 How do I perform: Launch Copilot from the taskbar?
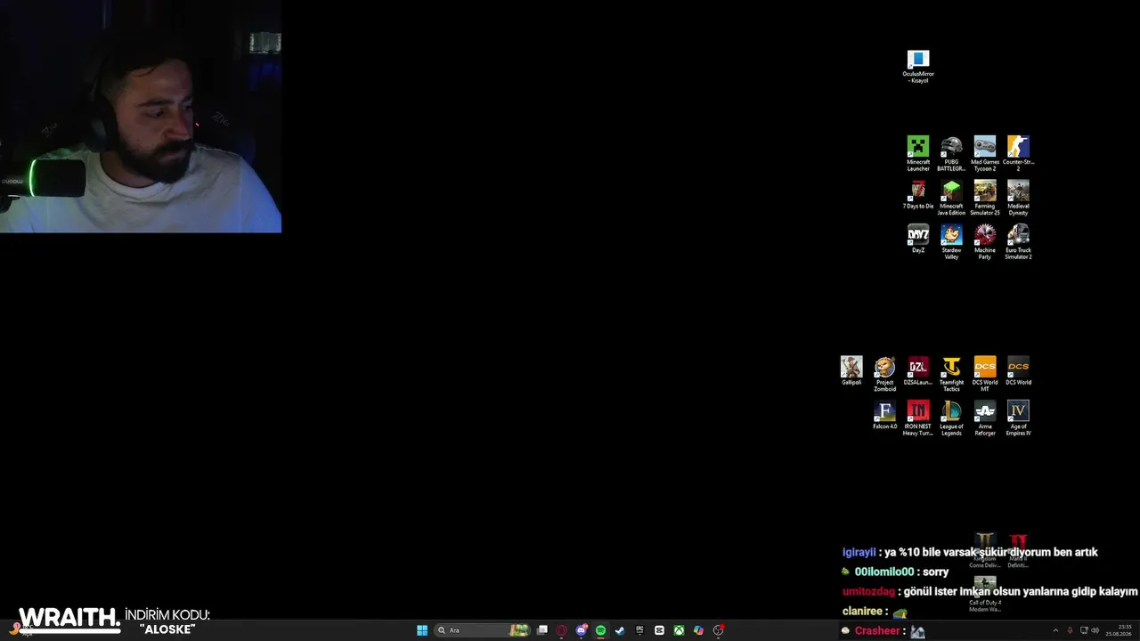tap(698, 630)
